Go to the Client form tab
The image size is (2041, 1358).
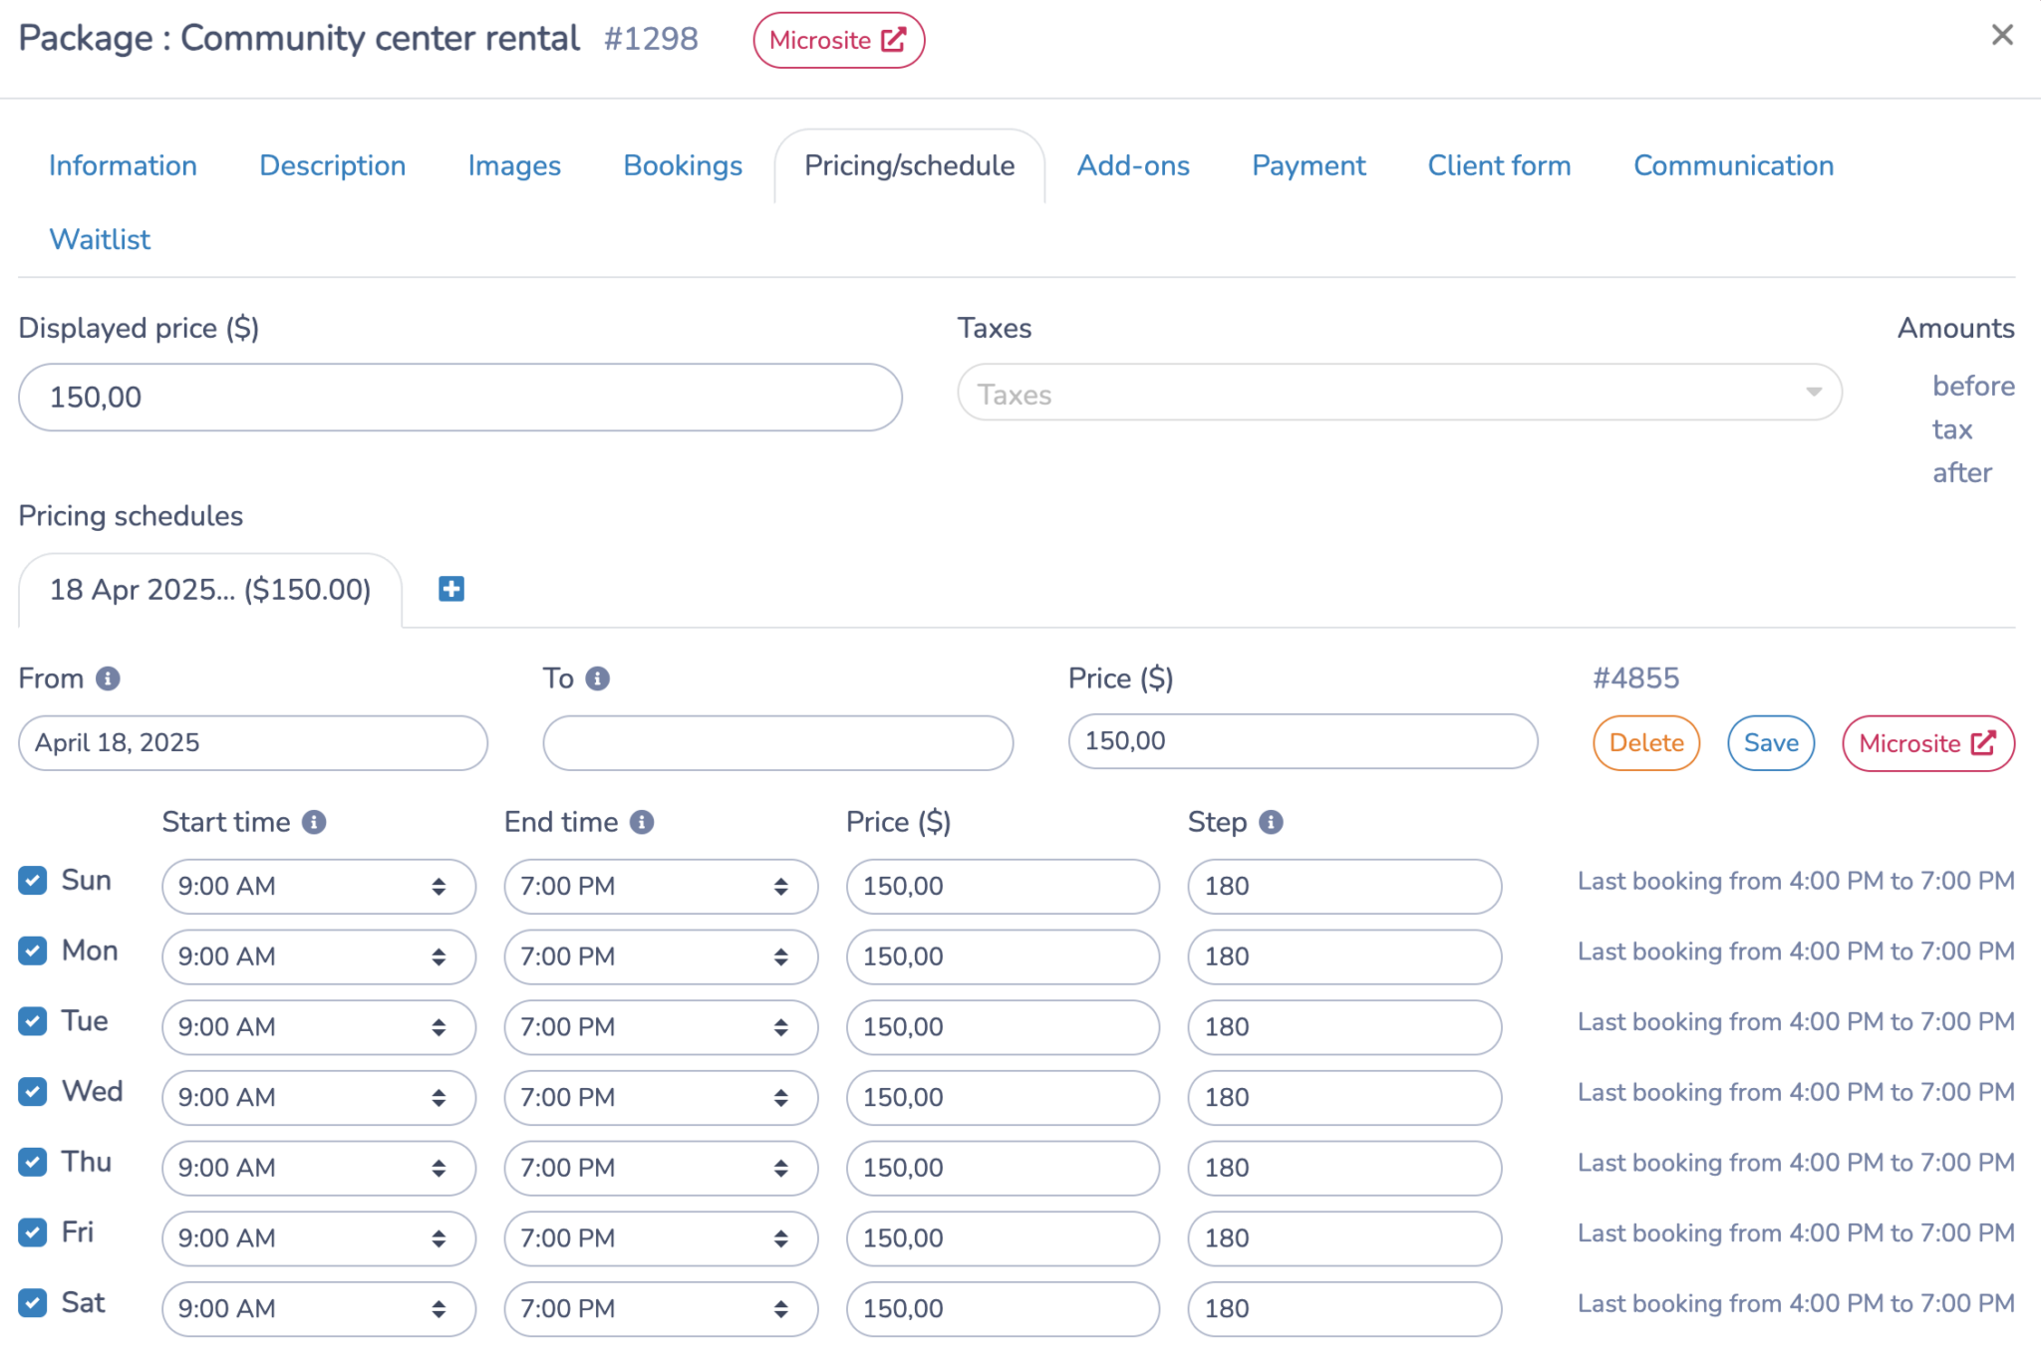coord(1499,165)
